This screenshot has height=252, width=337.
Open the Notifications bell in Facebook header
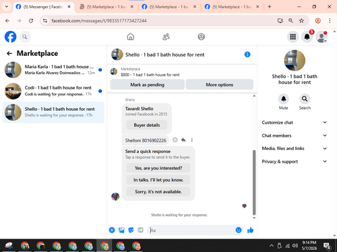pyautogui.click(x=307, y=37)
